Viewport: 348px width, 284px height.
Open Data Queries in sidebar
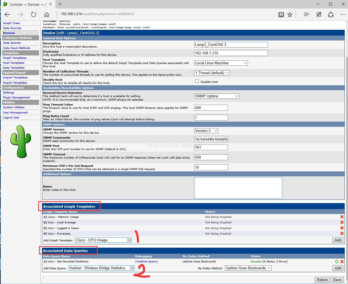click(12, 43)
